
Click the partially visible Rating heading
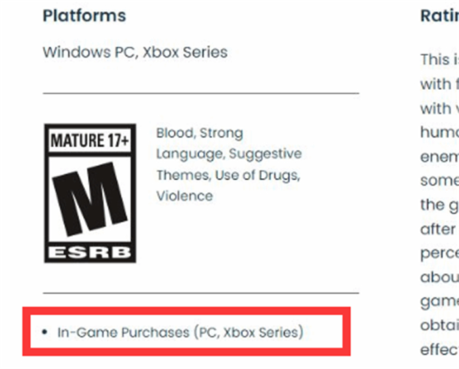440,16
